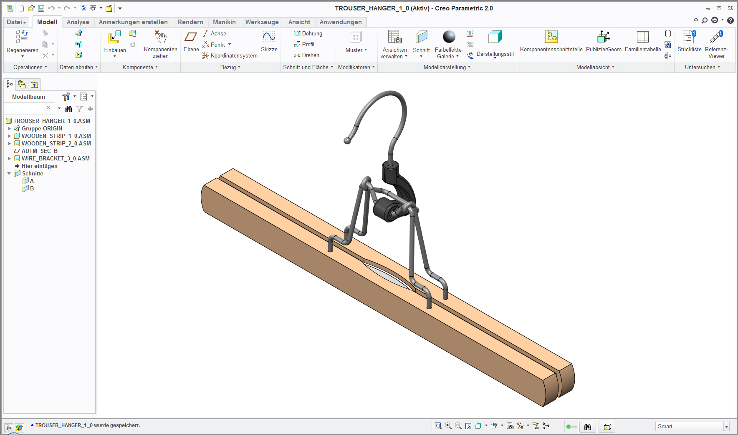Click the new document icon
The width and height of the screenshot is (738, 435).
[21, 8]
